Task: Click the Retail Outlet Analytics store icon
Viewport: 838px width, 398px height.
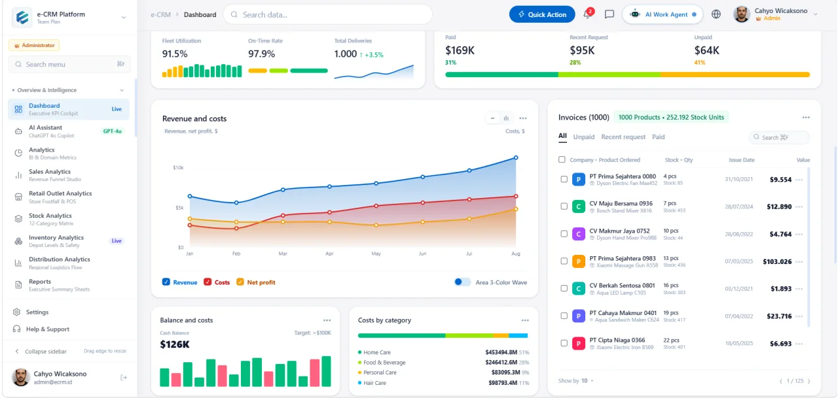Action: 18,197
